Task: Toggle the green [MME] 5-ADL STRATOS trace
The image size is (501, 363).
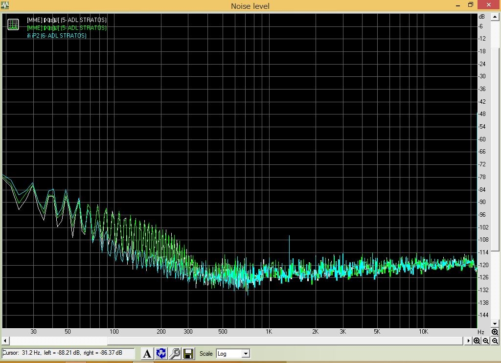Action: 67,28
